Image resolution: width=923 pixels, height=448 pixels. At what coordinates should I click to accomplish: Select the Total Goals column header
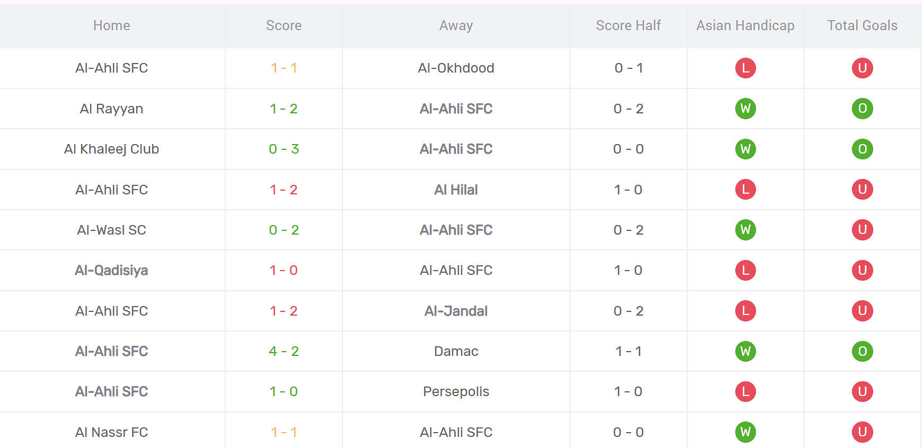[x=863, y=25]
